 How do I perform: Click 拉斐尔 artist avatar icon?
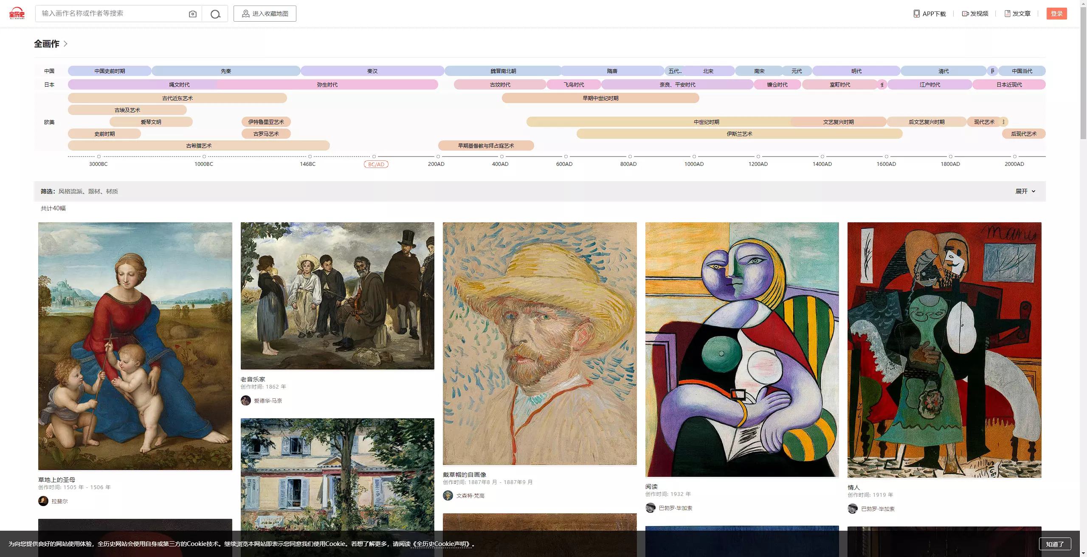(43, 501)
